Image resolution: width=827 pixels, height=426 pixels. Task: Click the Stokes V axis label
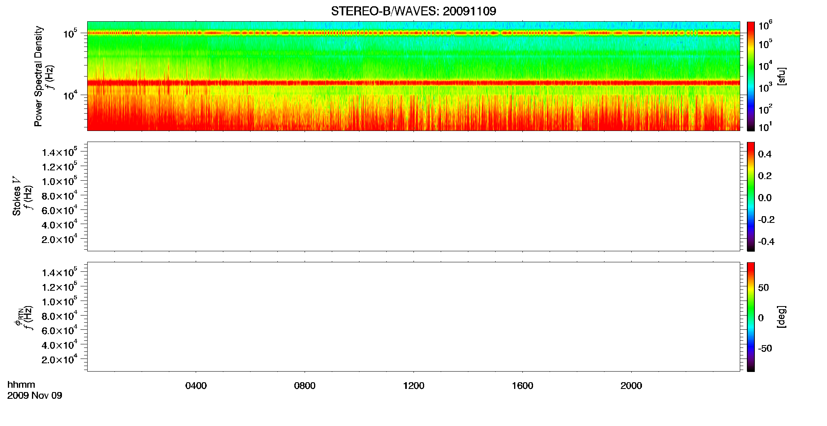click(x=17, y=196)
